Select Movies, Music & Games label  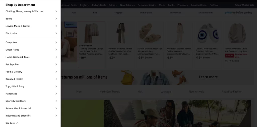pyautogui.click(x=18, y=26)
